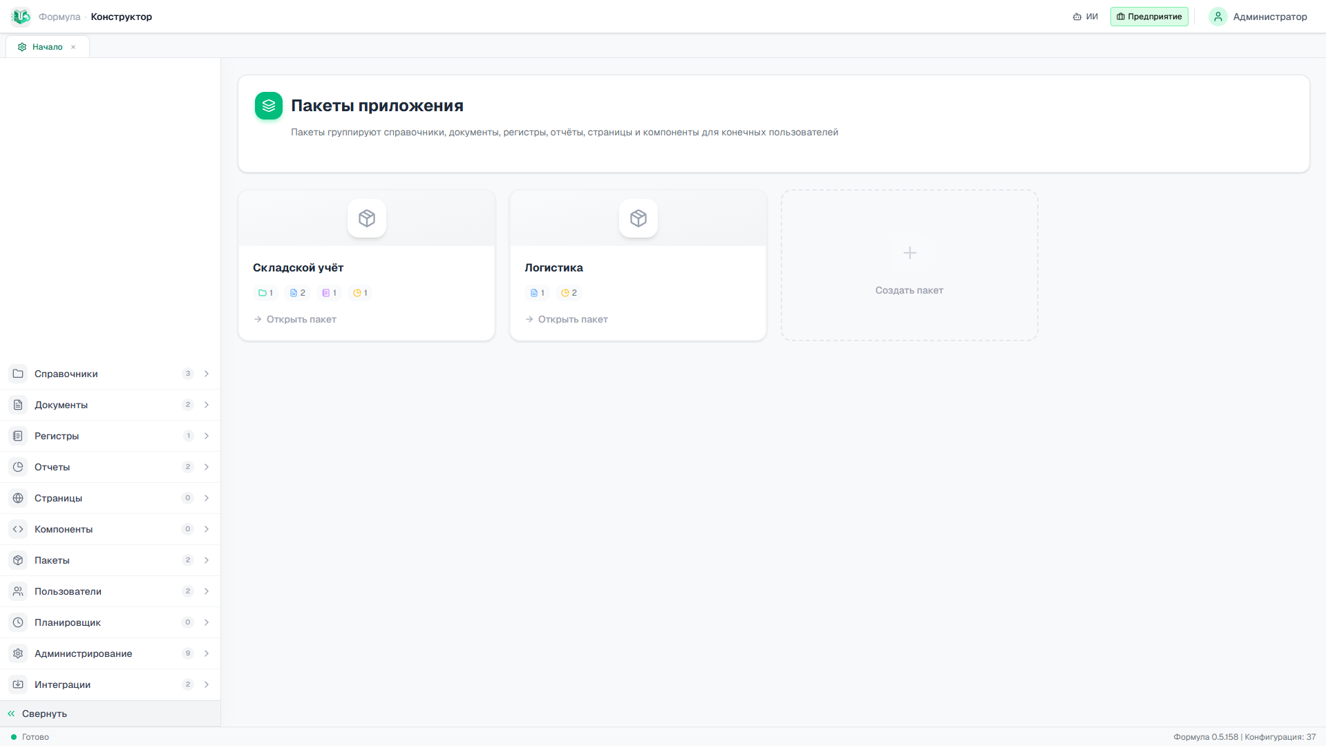Click the Интеграции sidebar icon
This screenshot has height=746, width=1326.
[x=18, y=685]
